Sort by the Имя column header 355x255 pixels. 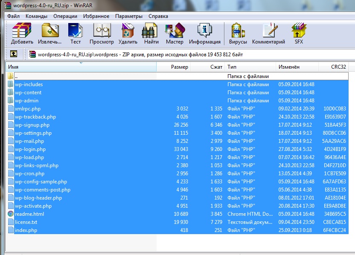click(81, 67)
